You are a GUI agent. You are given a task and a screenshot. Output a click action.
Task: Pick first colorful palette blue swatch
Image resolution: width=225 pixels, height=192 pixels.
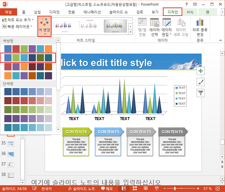tap(8, 49)
